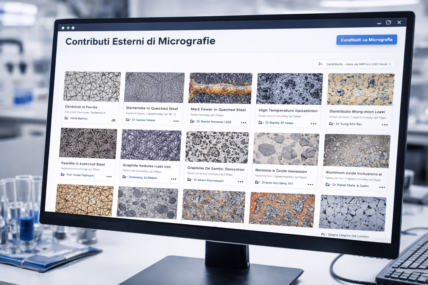Image resolution: width=428 pixels, height=285 pixels.
Task: Click the Dentribuiz in Ferrite card title
Action: pyautogui.click(x=81, y=107)
